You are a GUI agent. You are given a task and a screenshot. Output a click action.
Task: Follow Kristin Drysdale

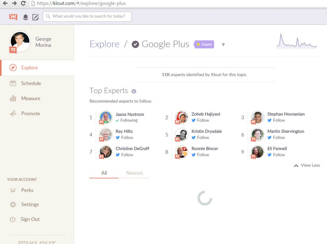point(200,137)
